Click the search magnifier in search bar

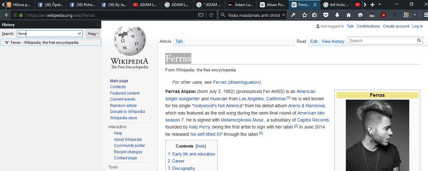point(223,15)
